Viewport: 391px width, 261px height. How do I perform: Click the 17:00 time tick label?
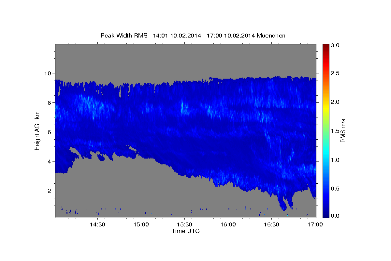click(x=315, y=224)
